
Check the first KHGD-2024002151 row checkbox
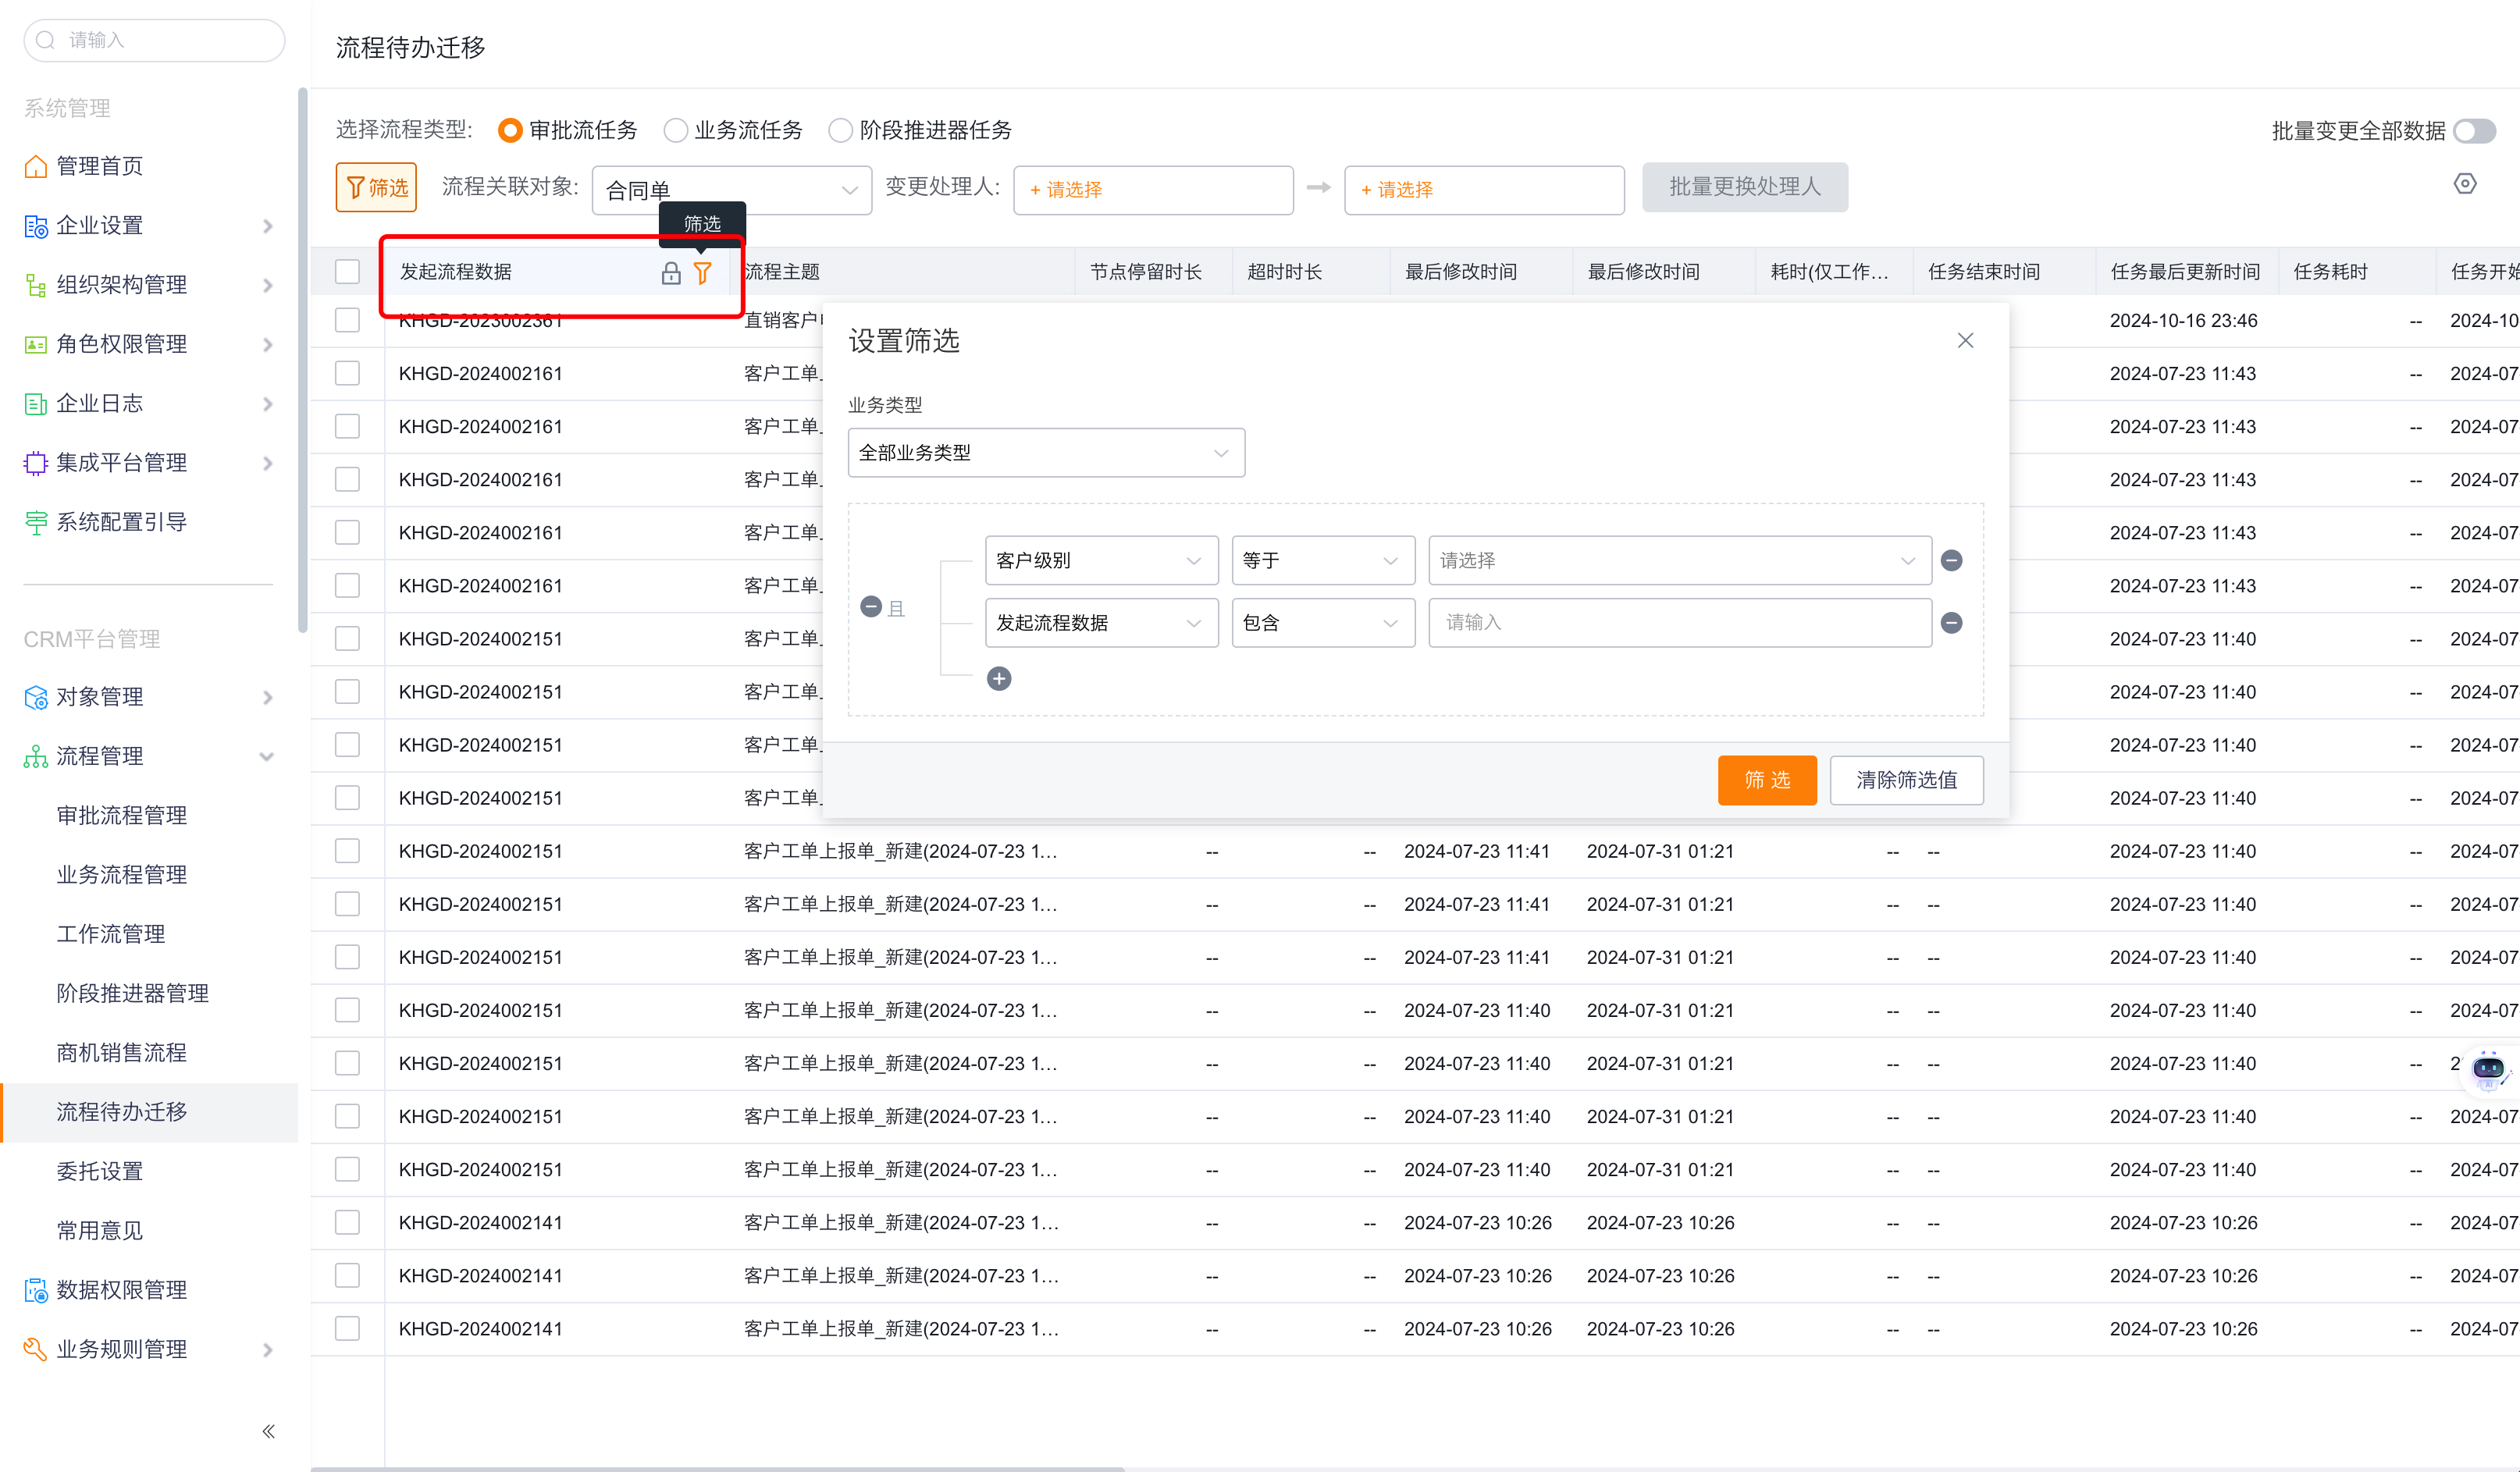(347, 638)
